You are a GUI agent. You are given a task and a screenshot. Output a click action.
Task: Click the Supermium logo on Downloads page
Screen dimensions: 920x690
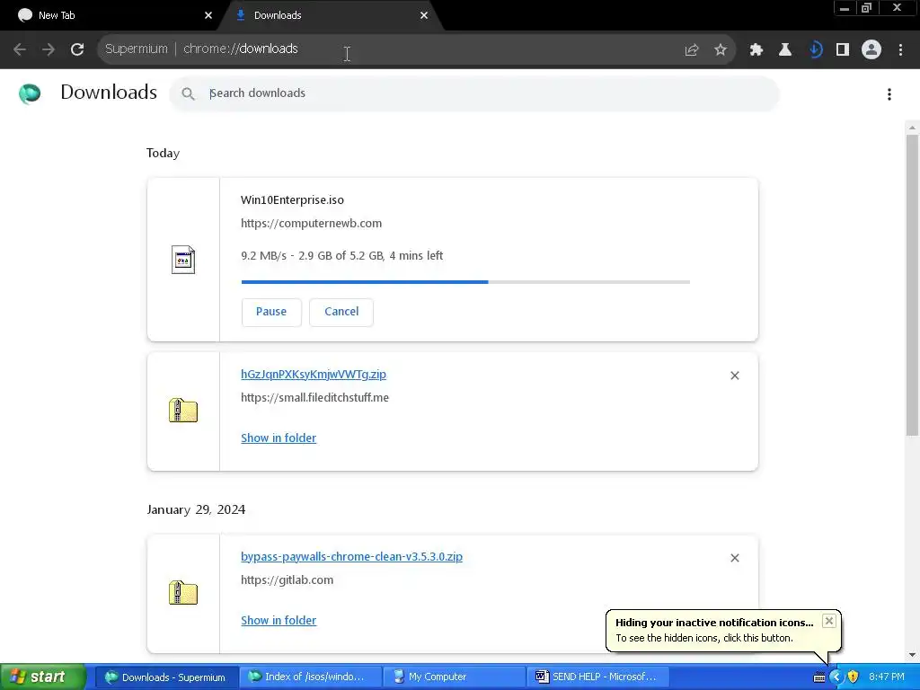click(30, 93)
